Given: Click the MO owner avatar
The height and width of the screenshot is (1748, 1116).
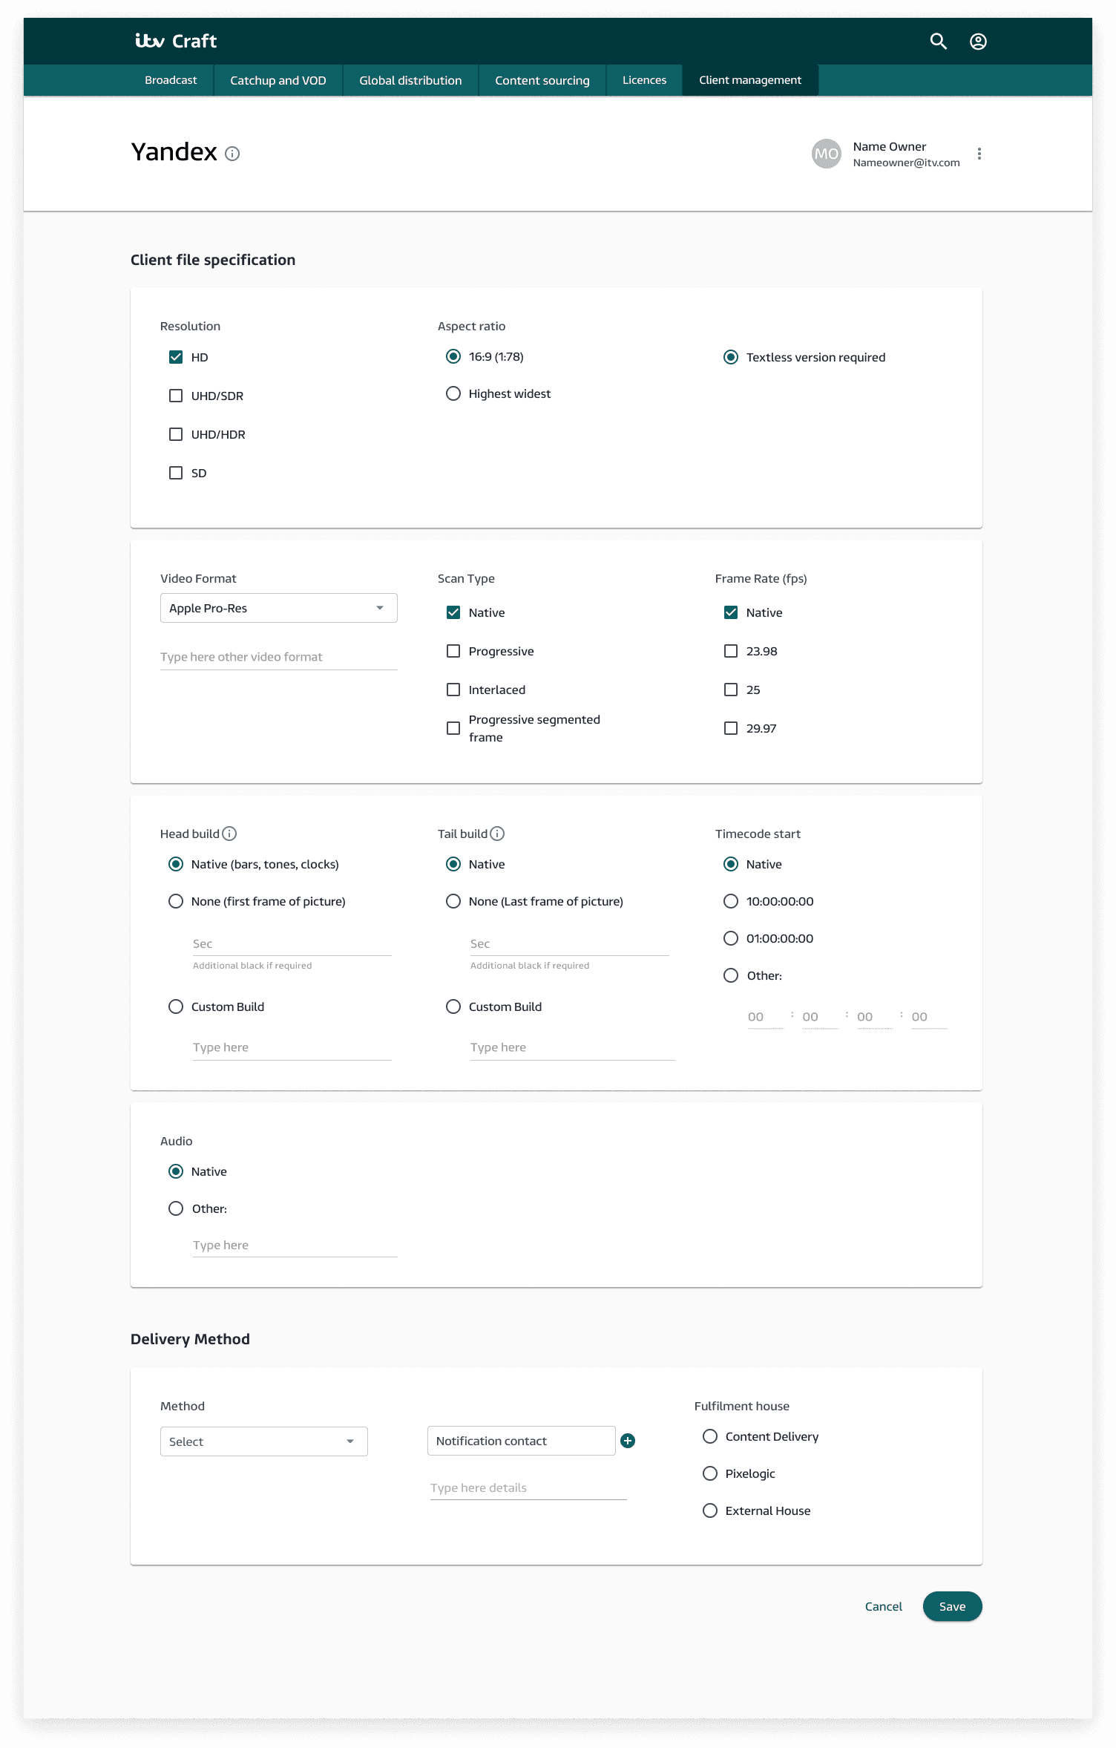Looking at the screenshot, I should coord(826,154).
